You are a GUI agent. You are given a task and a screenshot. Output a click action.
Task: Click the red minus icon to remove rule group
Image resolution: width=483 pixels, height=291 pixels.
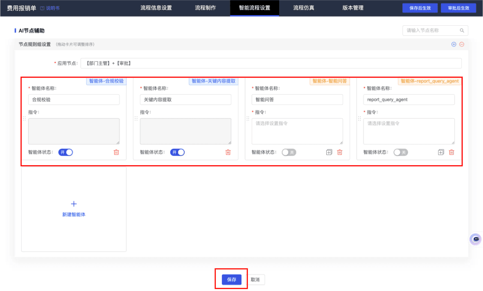[462, 44]
